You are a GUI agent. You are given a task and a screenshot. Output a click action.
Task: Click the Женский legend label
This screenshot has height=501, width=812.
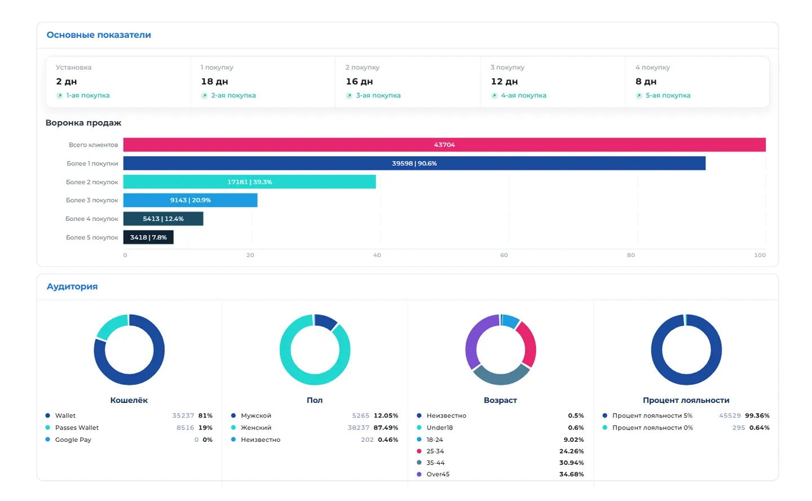pos(256,428)
